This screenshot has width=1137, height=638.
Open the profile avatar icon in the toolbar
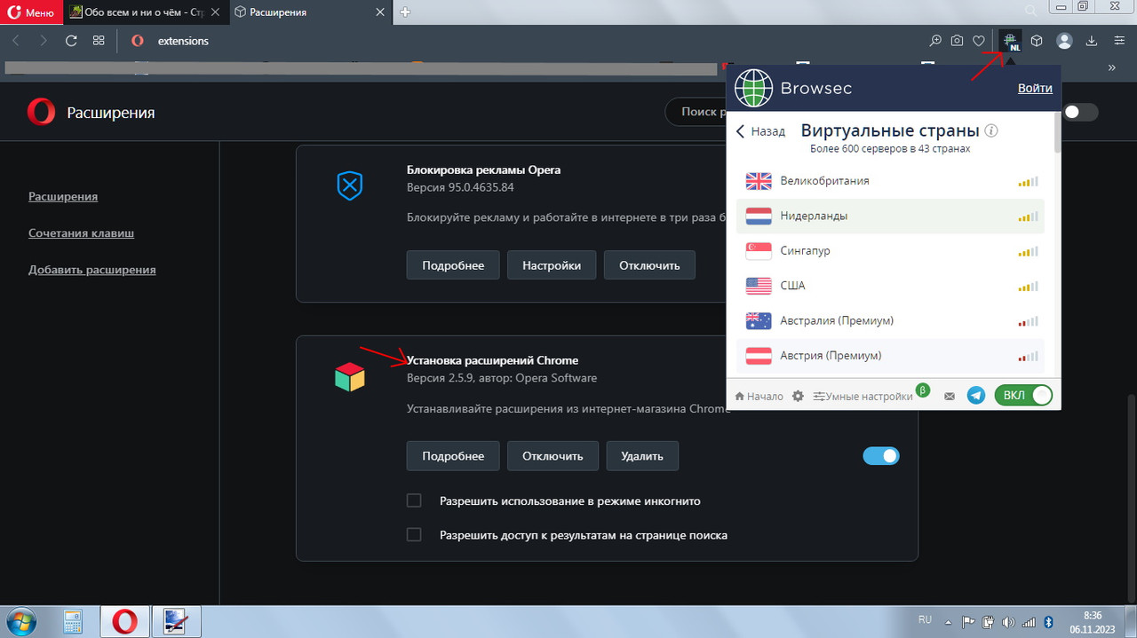tap(1064, 41)
